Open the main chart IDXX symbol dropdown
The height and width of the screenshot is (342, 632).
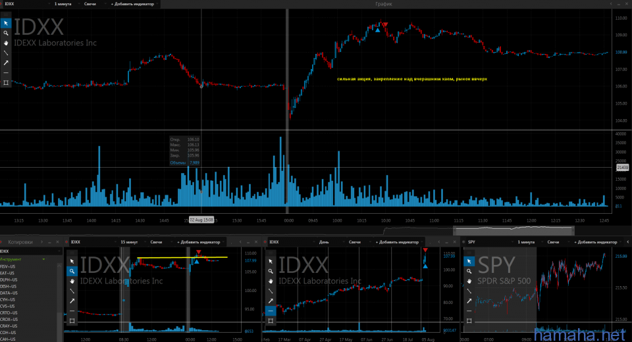pos(26,4)
